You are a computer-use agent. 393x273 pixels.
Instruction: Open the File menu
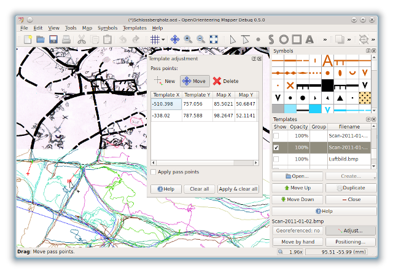[x=24, y=28]
